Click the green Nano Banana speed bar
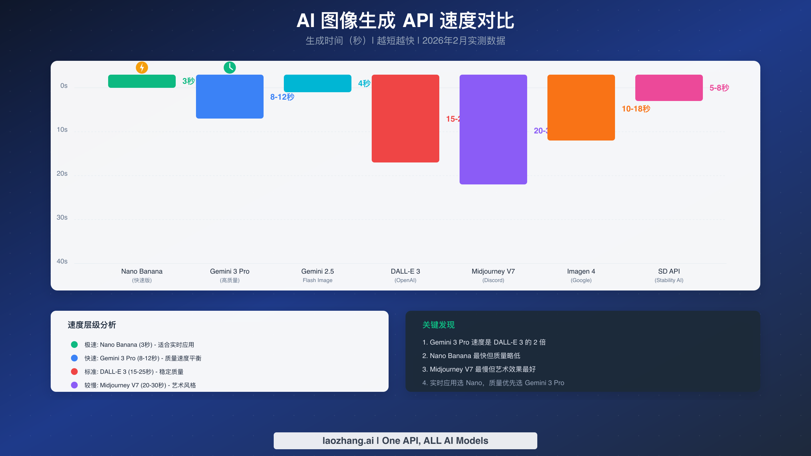Screen dimensions: 811x456 tap(142, 82)
